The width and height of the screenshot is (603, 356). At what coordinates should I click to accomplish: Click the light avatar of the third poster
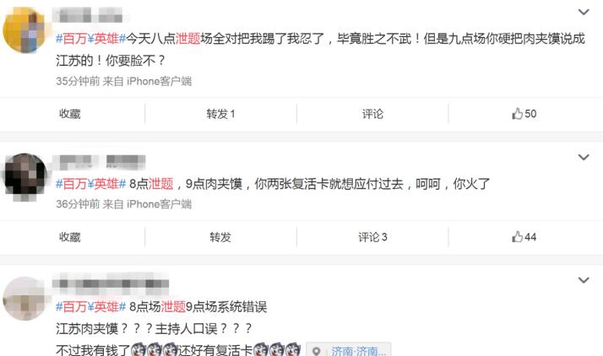tap(24, 299)
